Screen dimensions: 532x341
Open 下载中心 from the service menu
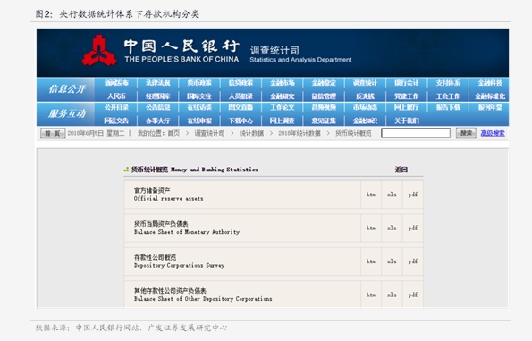tap(241, 121)
